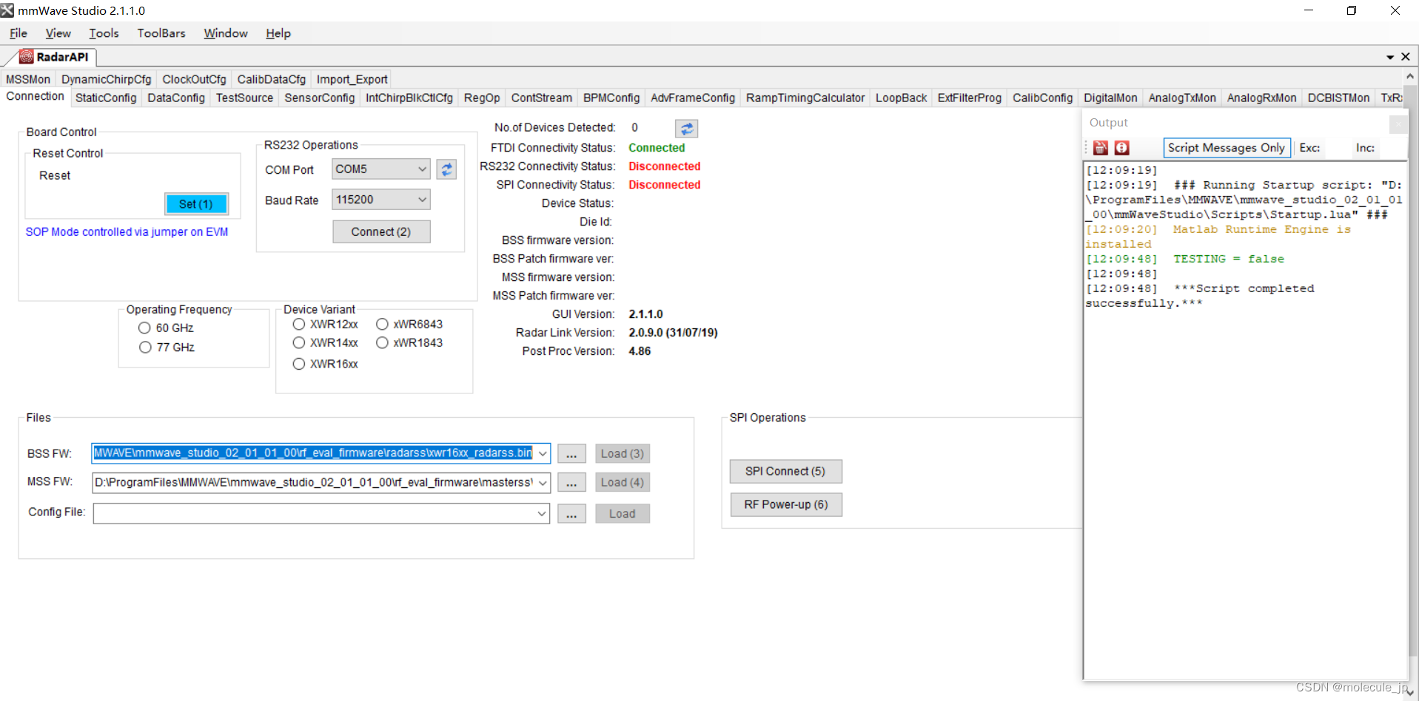Toggle auto-scroll icon in Output toolbar
Screen dimensions: 1419x701
coord(1122,148)
